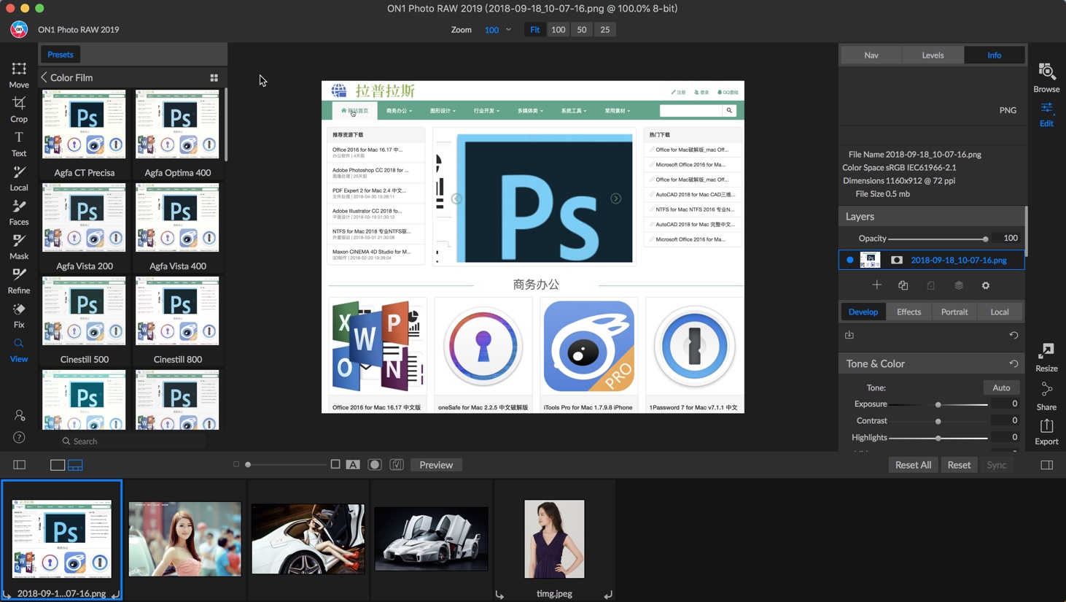The height and width of the screenshot is (602, 1066).
Task: Open layer settings gear icon
Action: tap(986, 285)
